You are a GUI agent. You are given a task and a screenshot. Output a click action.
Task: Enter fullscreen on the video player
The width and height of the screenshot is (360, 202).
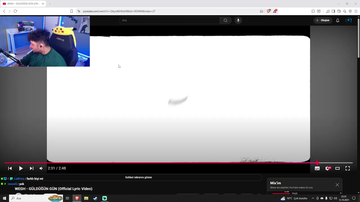[x=348, y=168]
